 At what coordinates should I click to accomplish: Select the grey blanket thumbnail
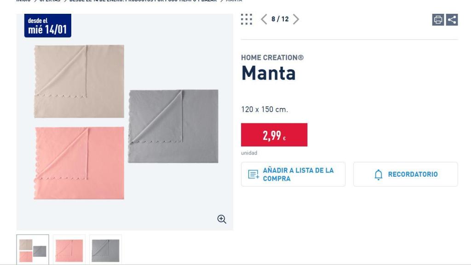(105, 249)
